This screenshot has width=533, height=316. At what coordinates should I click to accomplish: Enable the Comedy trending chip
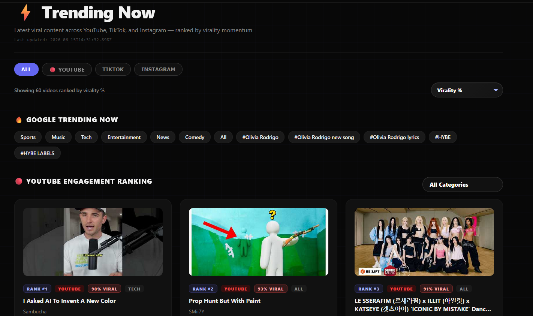tap(195, 137)
